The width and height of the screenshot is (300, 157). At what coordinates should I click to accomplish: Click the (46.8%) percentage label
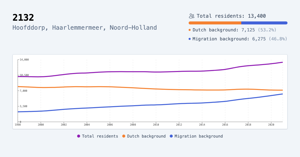pyautogui.click(x=278, y=39)
